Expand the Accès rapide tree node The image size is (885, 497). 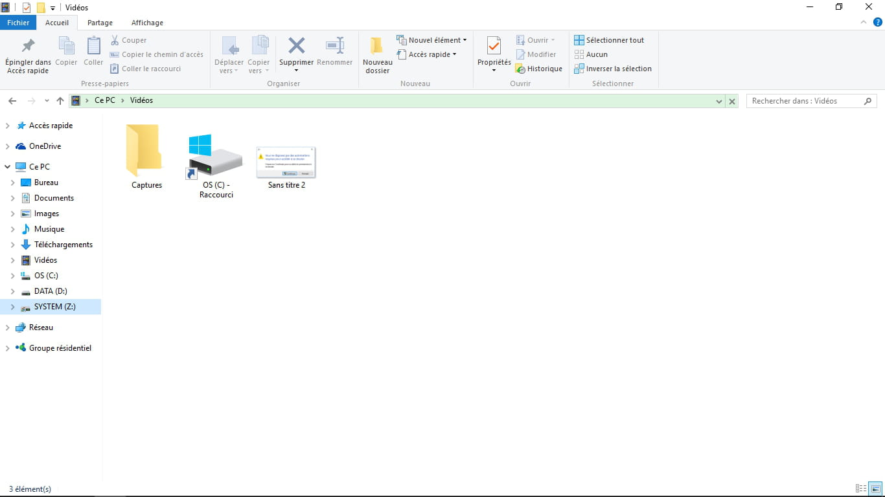click(x=8, y=126)
